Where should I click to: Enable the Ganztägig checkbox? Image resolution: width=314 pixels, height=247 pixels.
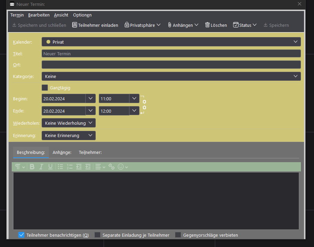pos(45,88)
